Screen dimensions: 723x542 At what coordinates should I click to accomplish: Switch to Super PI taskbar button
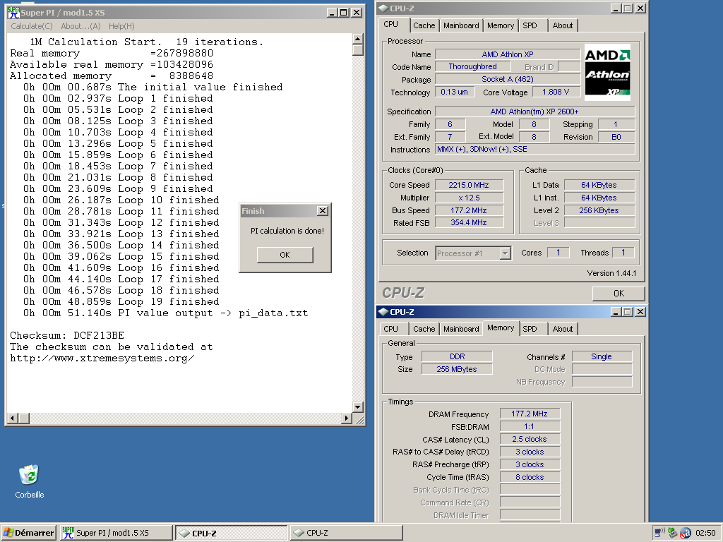click(x=116, y=533)
